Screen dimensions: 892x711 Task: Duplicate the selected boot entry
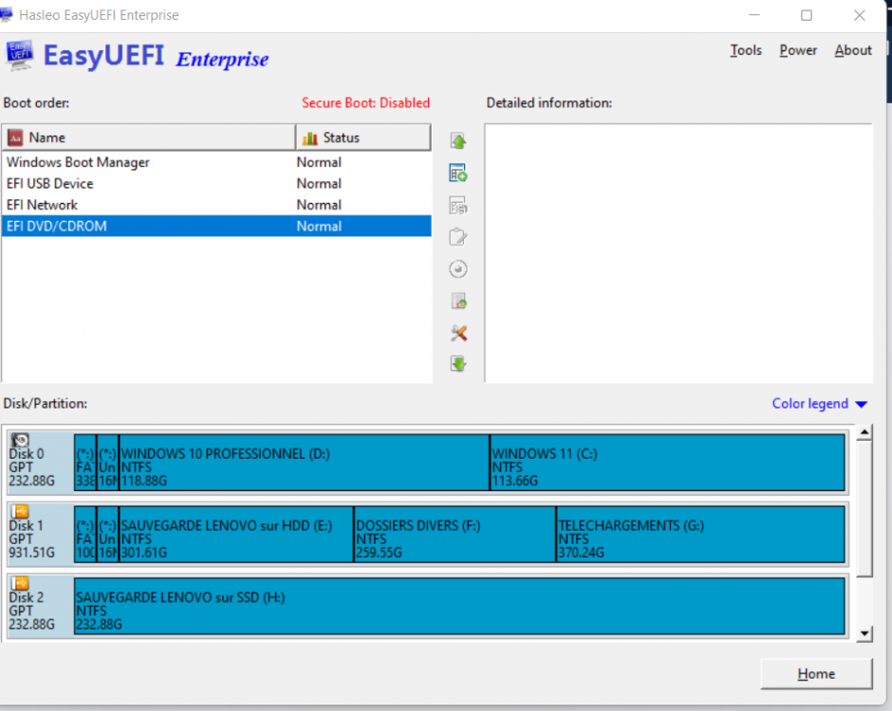pos(458,205)
